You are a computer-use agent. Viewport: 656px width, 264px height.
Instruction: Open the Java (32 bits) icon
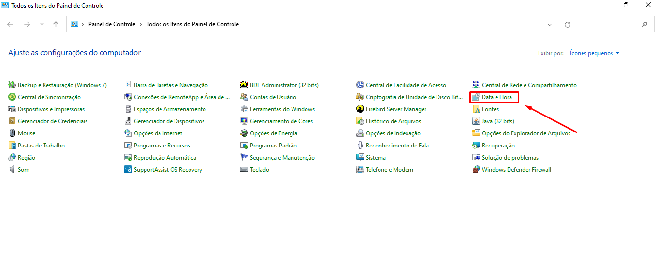point(476,121)
